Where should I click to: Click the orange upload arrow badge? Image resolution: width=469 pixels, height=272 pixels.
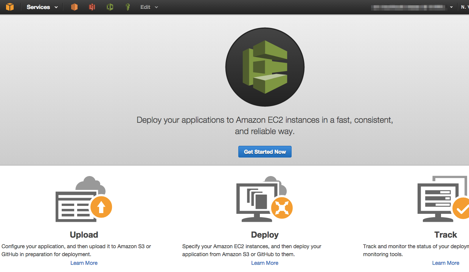coord(101,207)
